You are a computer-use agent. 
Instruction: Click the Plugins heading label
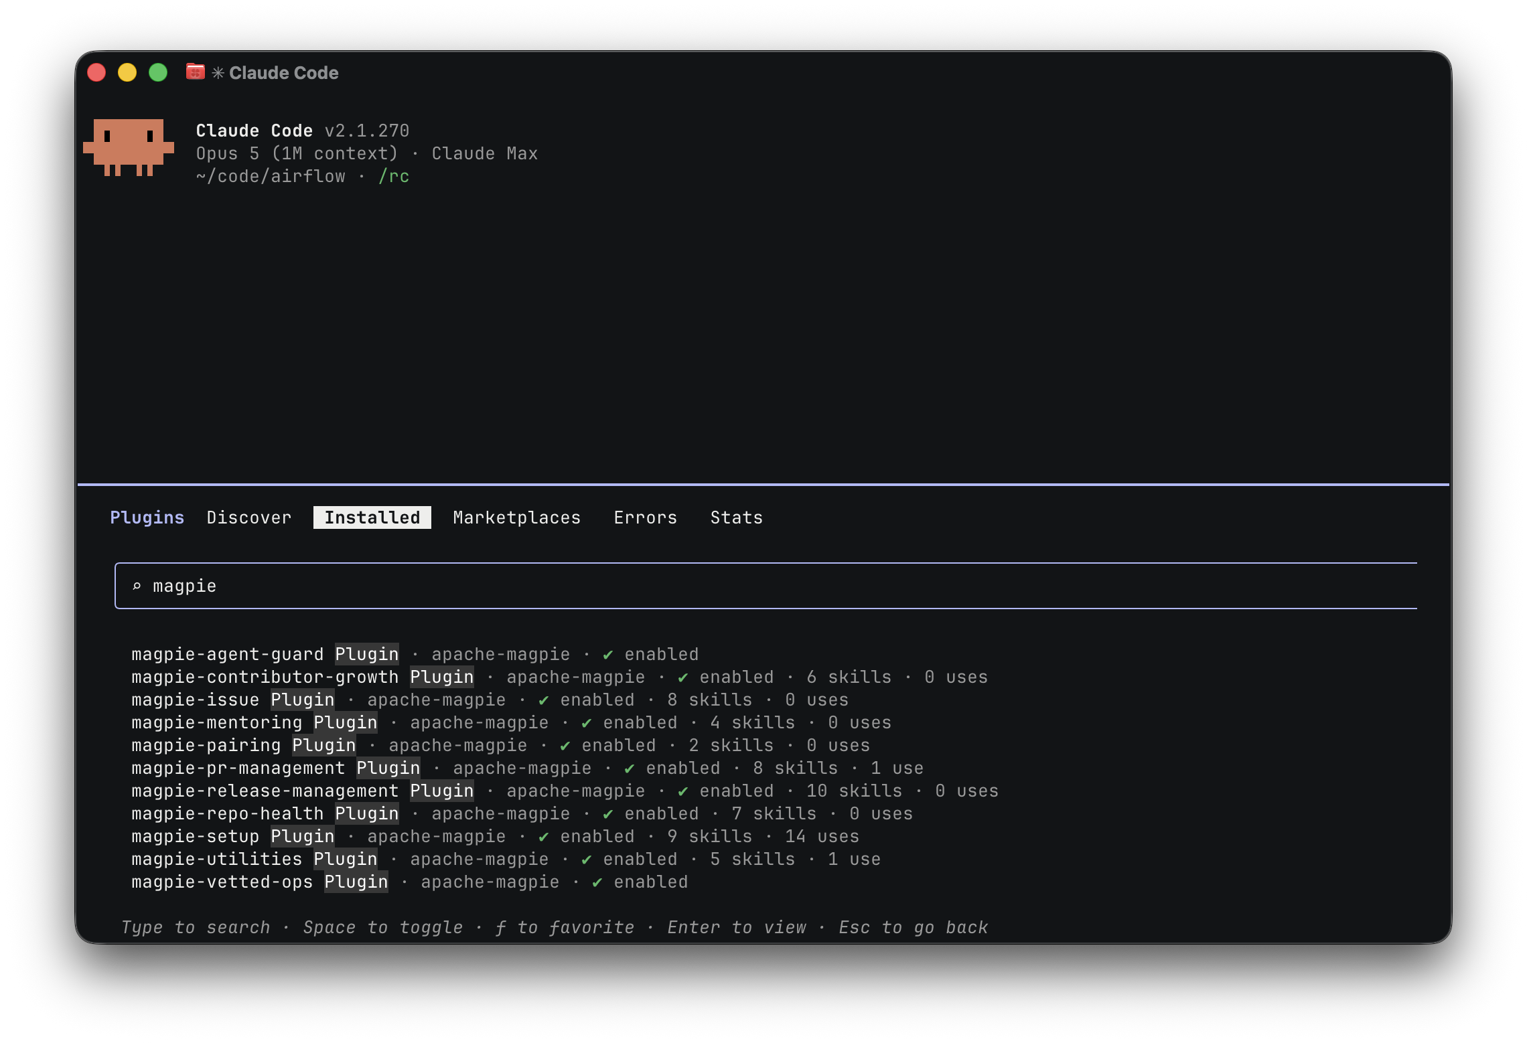click(x=147, y=517)
